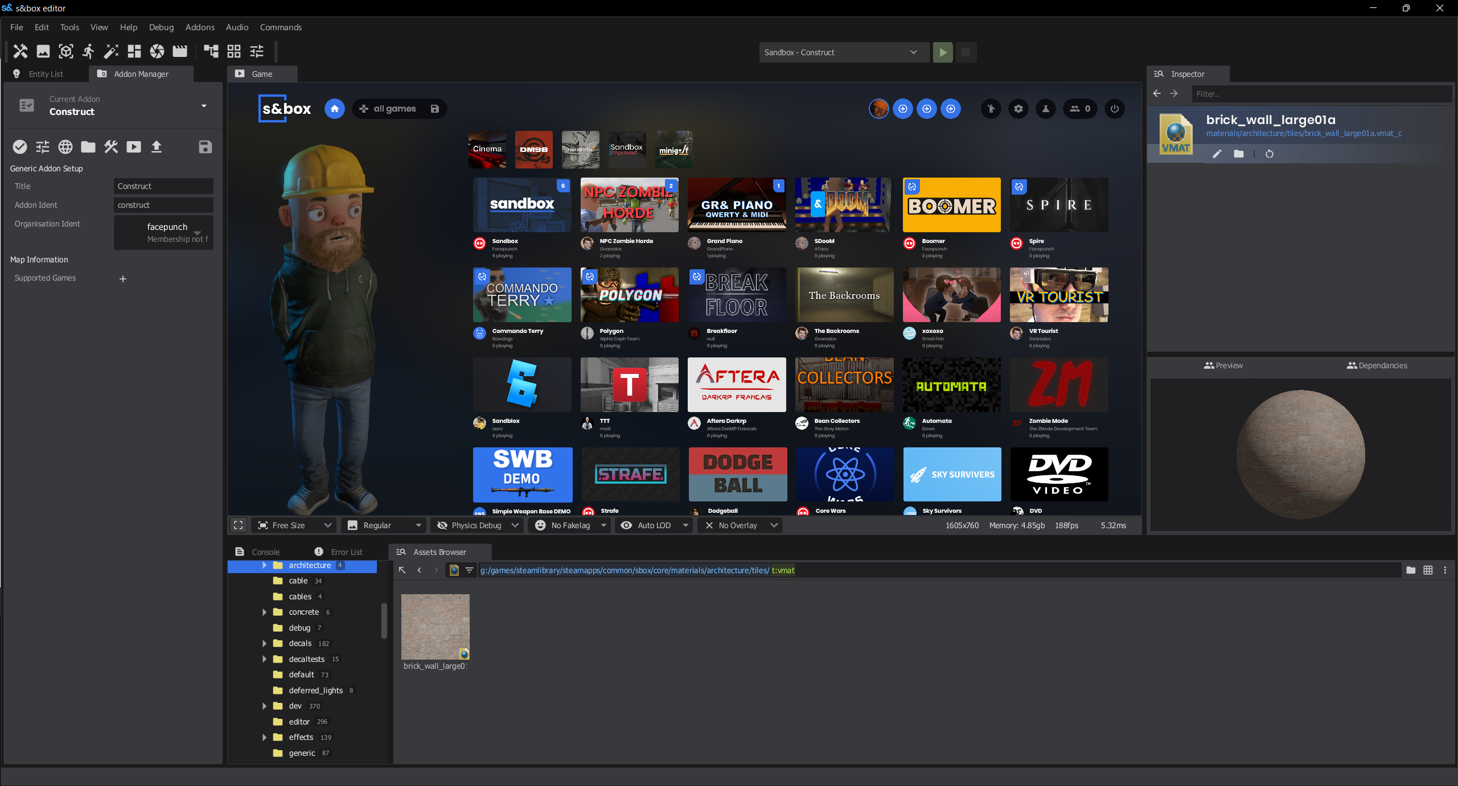Open the Commands menu
1458x786 pixels.
coord(281,27)
